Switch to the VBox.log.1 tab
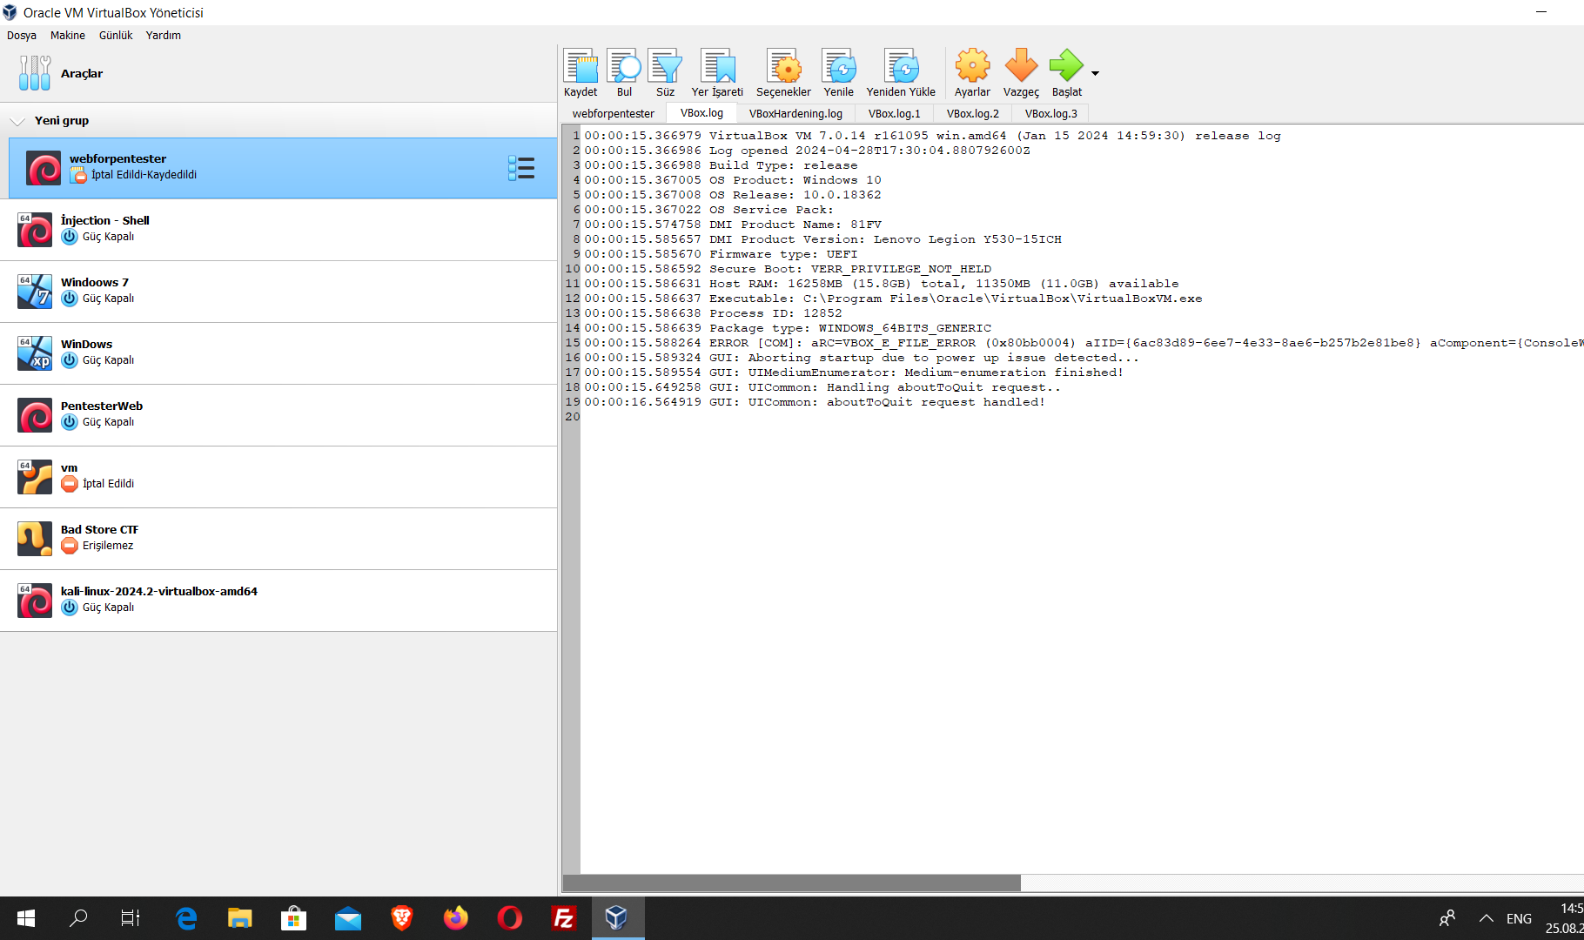Image resolution: width=1584 pixels, height=940 pixels. pos(895,113)
